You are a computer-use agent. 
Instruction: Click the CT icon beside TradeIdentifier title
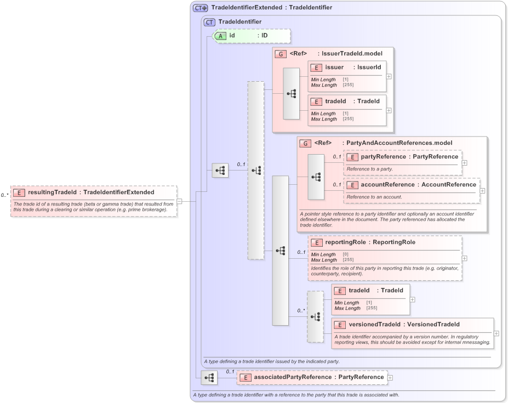(209, 22)
